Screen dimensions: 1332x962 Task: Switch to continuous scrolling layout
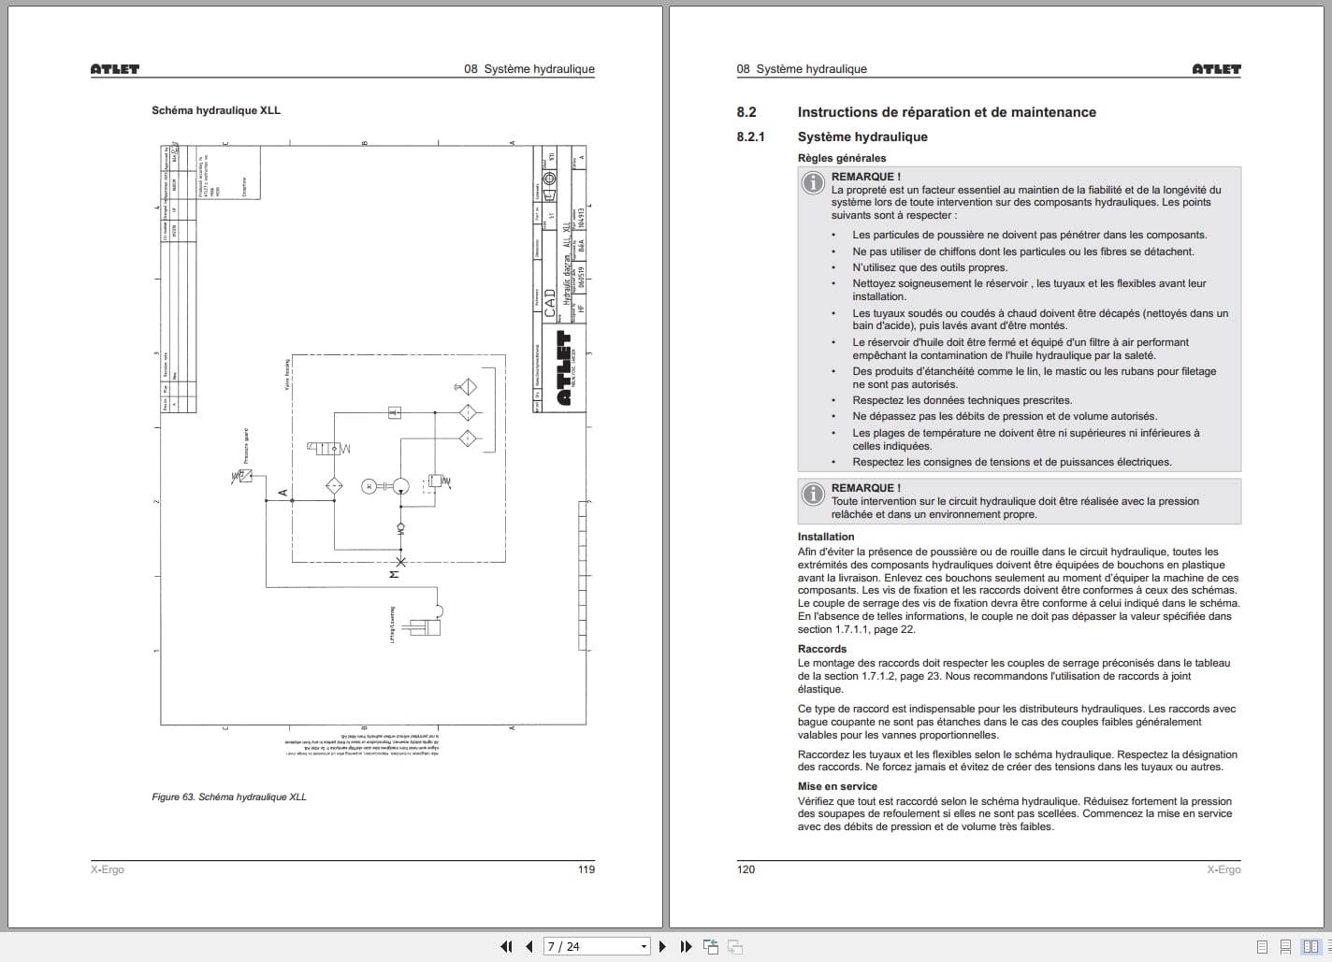[1286, 946]
